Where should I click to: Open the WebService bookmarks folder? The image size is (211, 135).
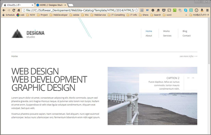(98, 15)
